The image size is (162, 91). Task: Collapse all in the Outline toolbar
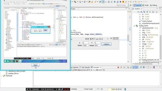click(x=138, y=12)
